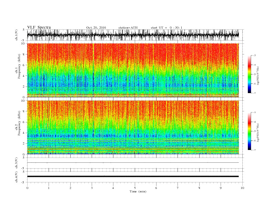Screen dimensions: 273x211
Task: Click time axis tick label "10" at bottom right
Action: click(x=242, y=188)
